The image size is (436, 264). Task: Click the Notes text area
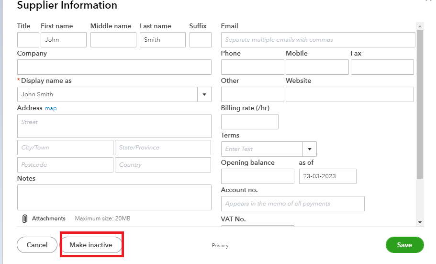pyautogui.click(x=114, y=197)
